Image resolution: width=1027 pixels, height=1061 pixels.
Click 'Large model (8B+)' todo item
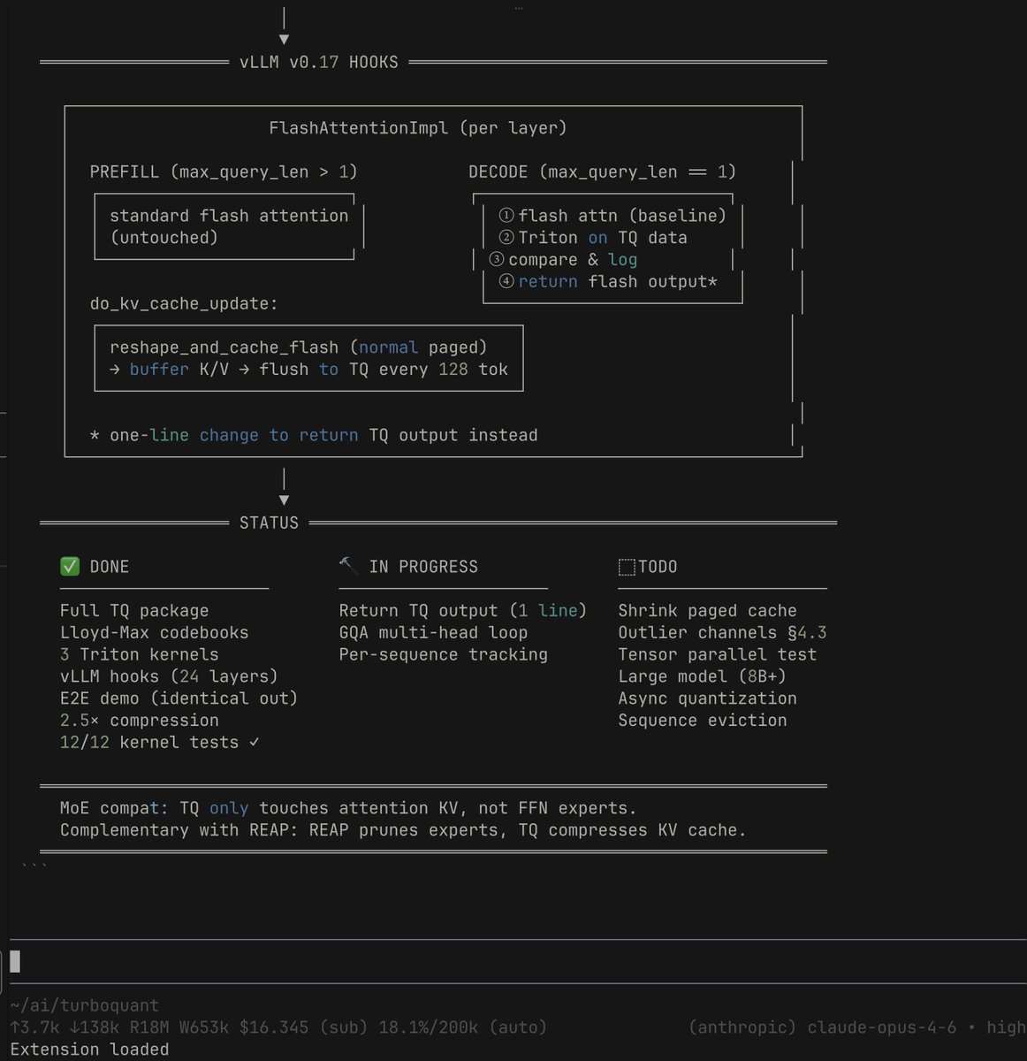703,676
